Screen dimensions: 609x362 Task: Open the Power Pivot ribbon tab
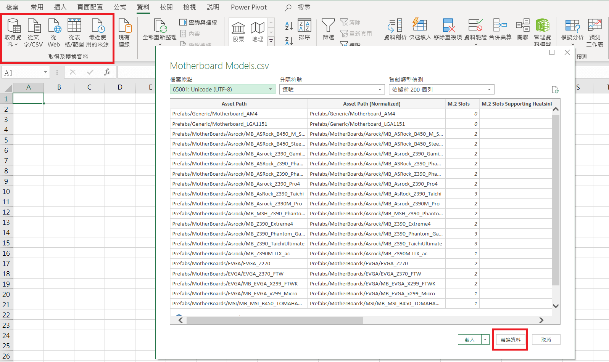[248, 7]
